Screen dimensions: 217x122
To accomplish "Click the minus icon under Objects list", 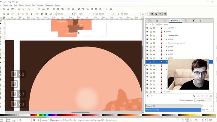I will tap(152, 96).
